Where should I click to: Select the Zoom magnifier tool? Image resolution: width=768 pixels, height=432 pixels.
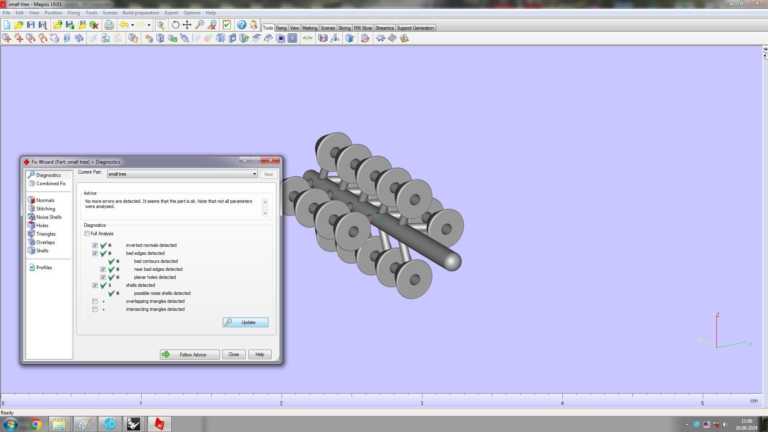[x=199, y=25]
